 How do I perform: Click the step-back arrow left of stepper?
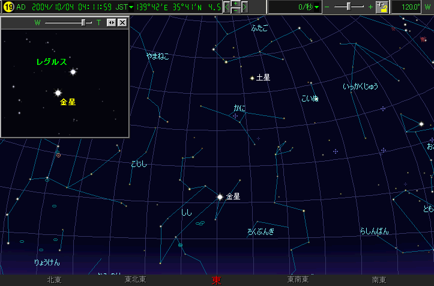tap(226, 7)
